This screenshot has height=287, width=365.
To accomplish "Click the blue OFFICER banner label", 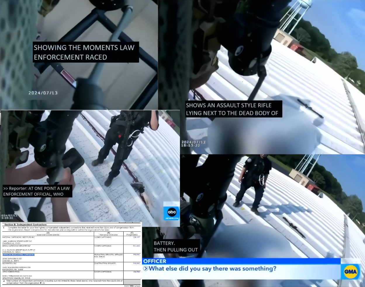I will [155, 261].
